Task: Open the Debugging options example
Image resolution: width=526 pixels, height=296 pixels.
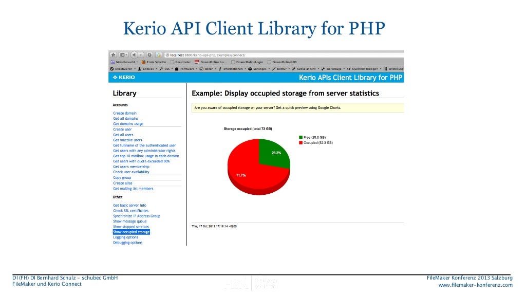Action: [x=128, y=243]
